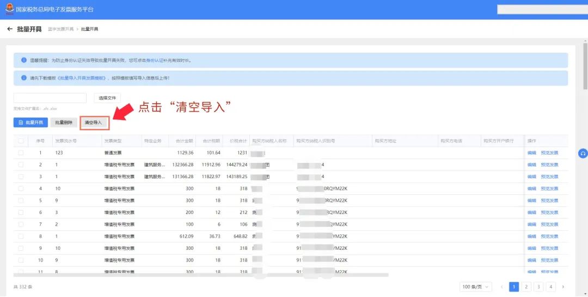Click 编辑 for row 序号 6
Screen dimensions: 588x297
532,212
